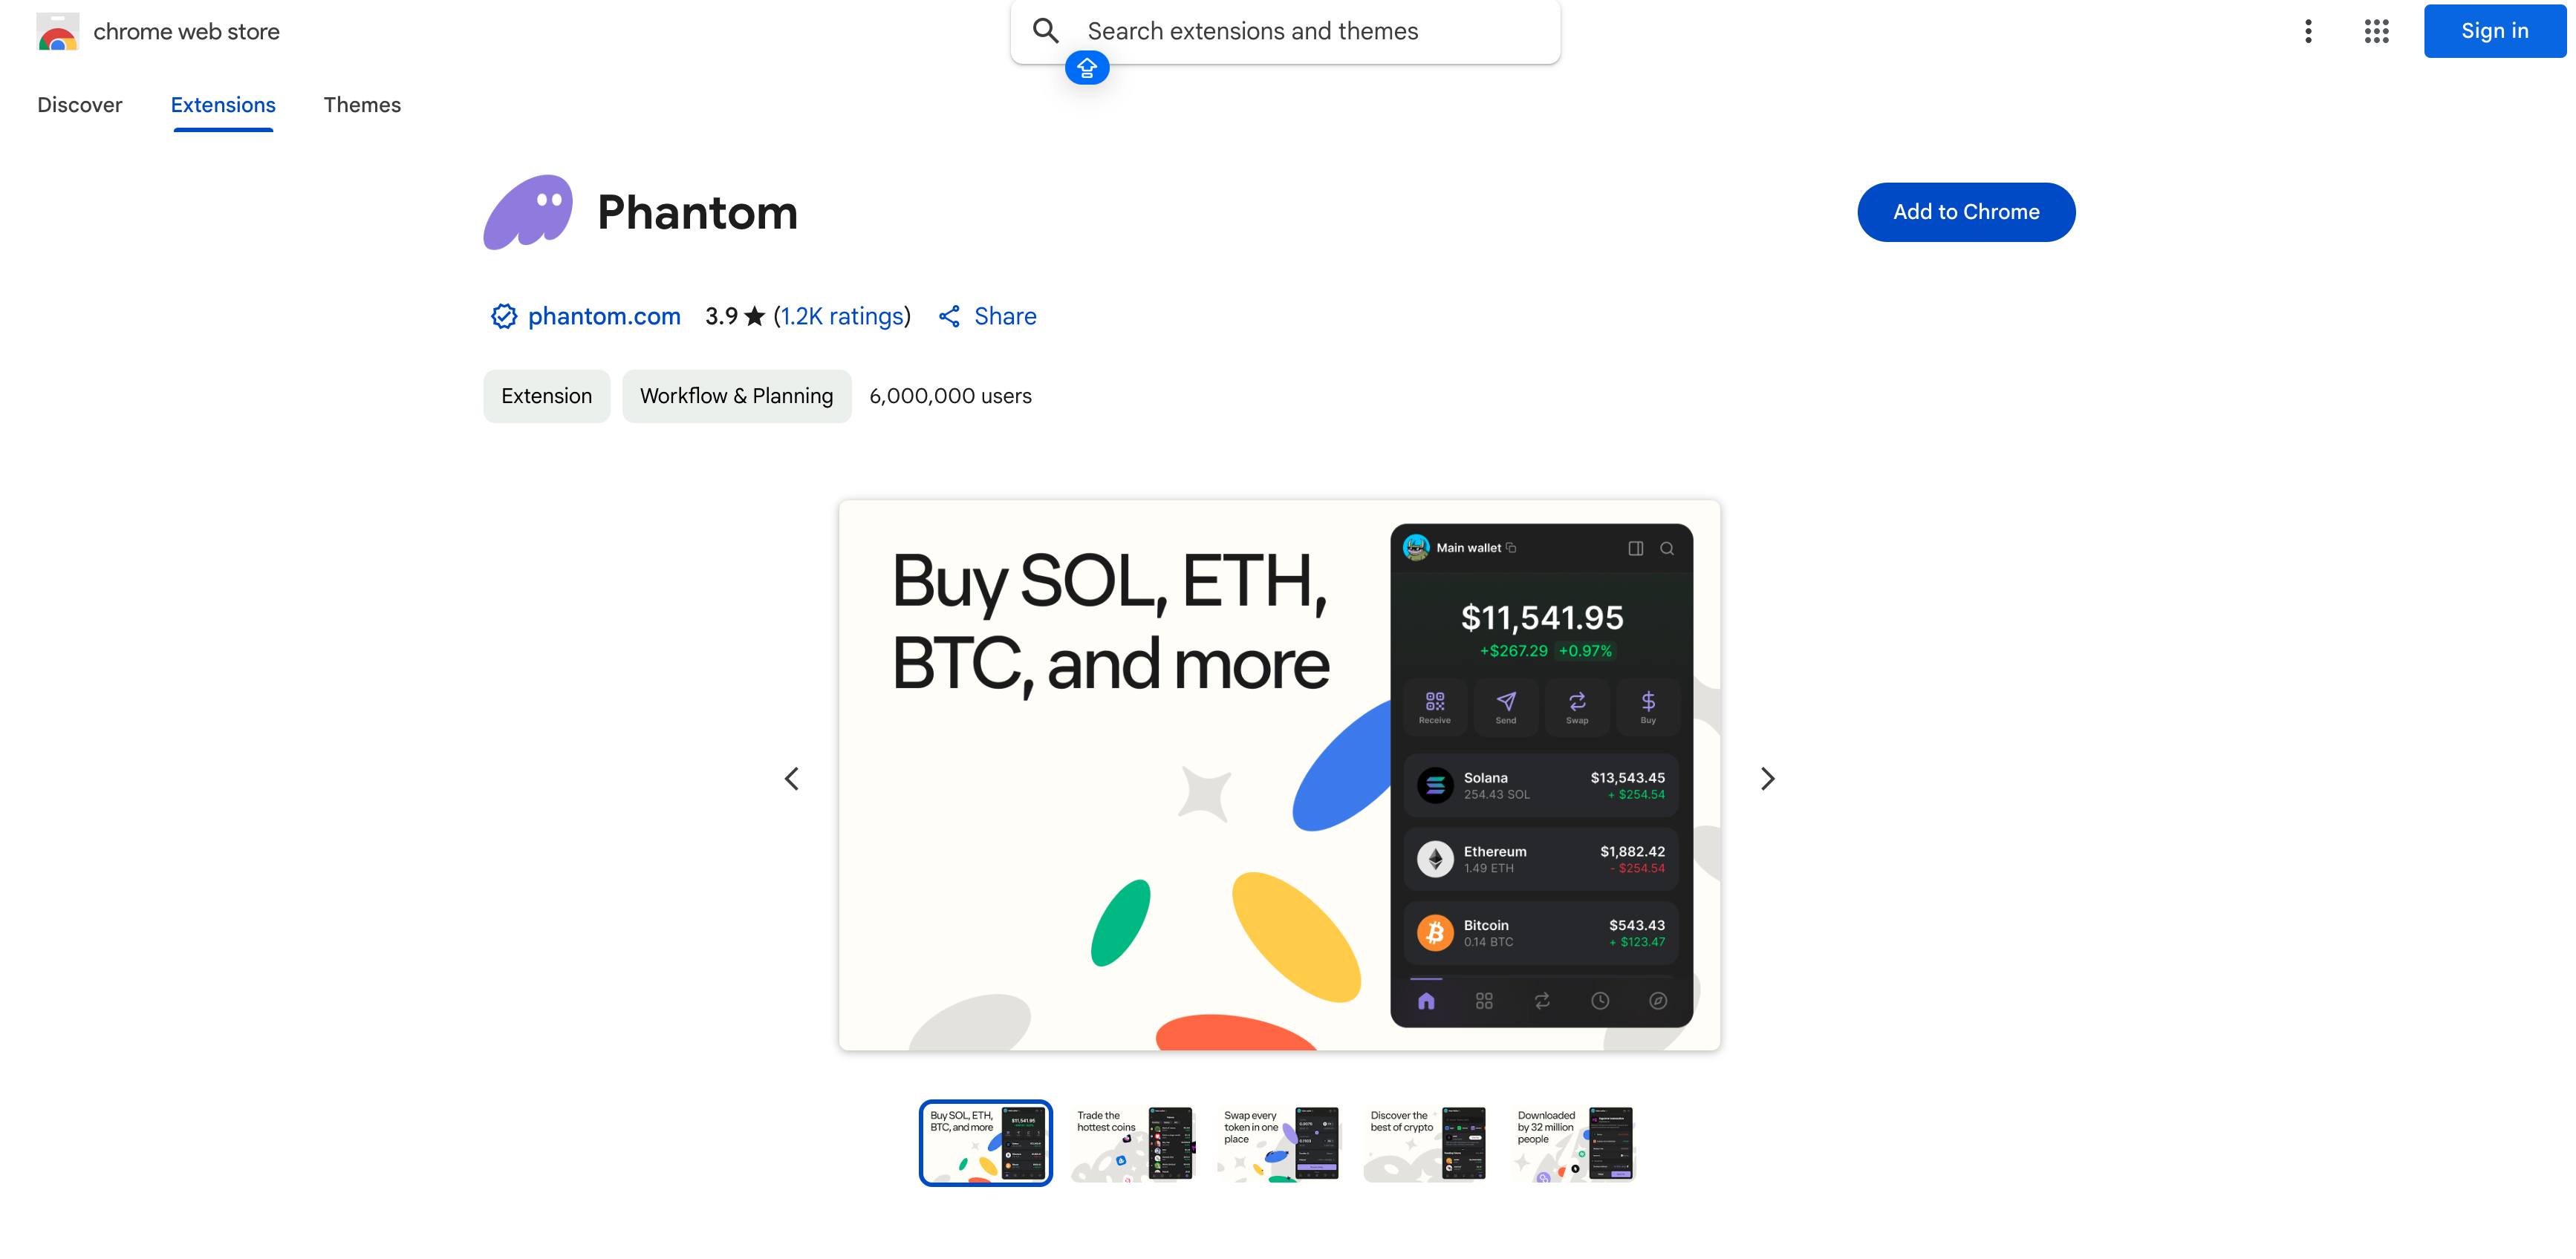Click the search magnifier icon
This screenshot has height=1259, width=2576.
1045,31
